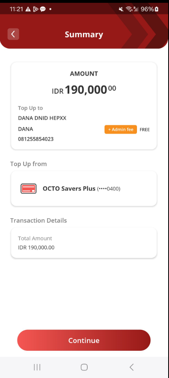This screenshot has height=378, width=169.
Task: Tap the DANA phone number 081255854023
Action: tap(36, 139)
